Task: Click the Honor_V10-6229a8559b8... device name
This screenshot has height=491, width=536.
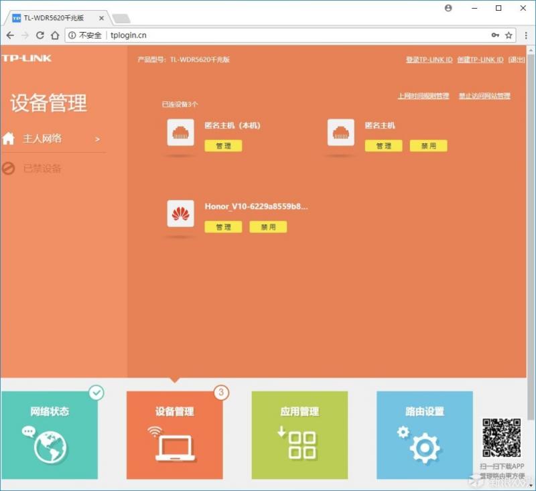Action: 257,206
